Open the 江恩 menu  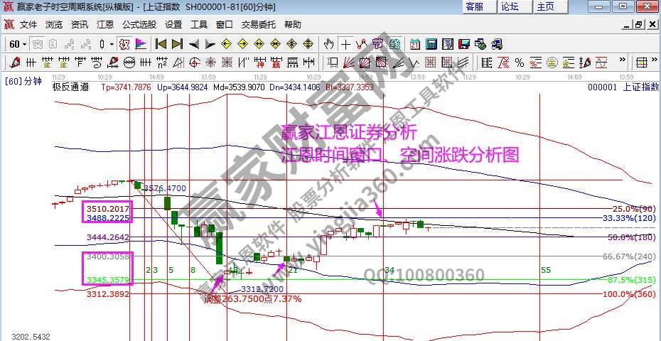(x=105, y=24)
